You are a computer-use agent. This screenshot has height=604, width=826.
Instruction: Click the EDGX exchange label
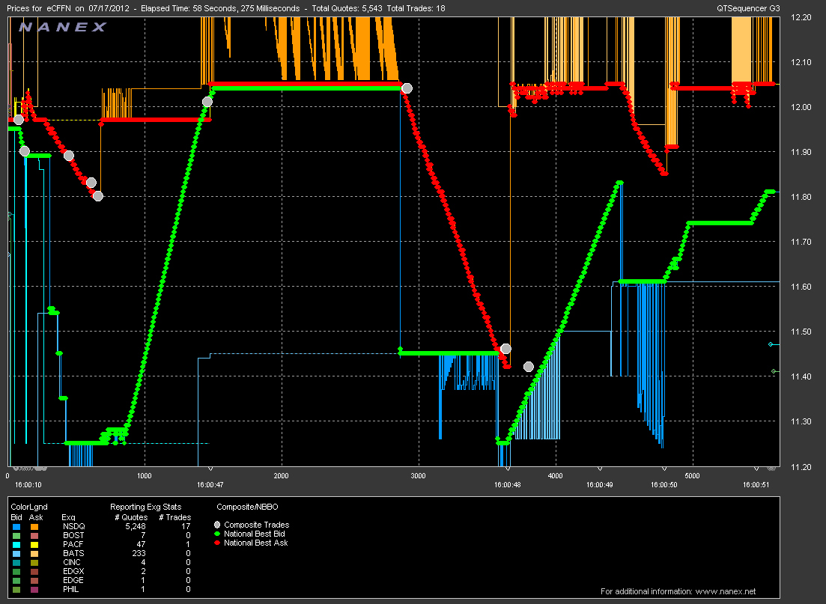tap(73, 571)
